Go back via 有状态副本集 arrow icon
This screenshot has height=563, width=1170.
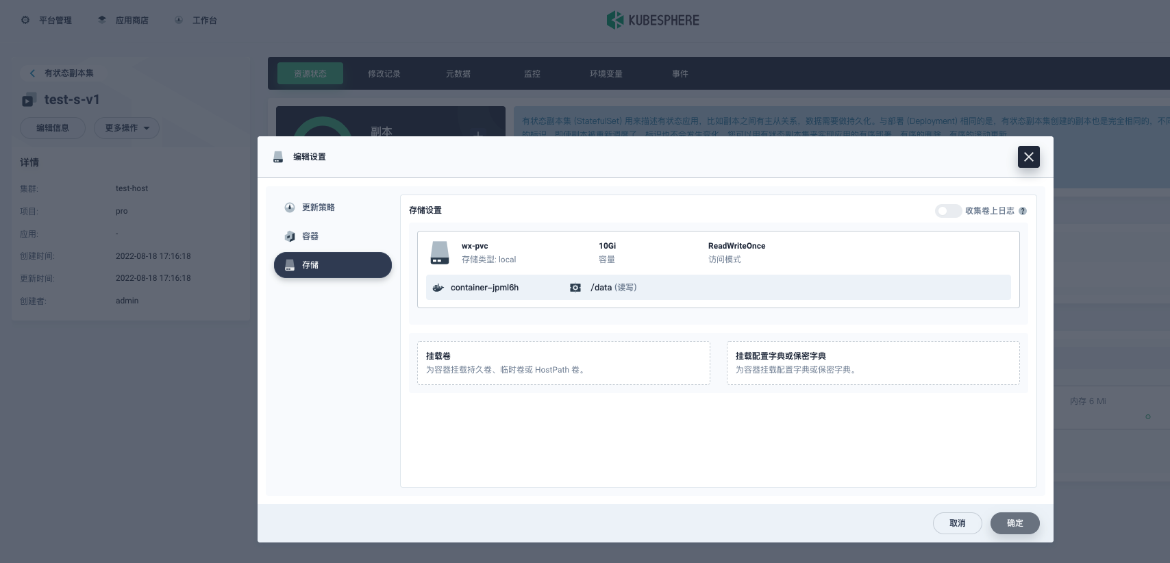32,73
